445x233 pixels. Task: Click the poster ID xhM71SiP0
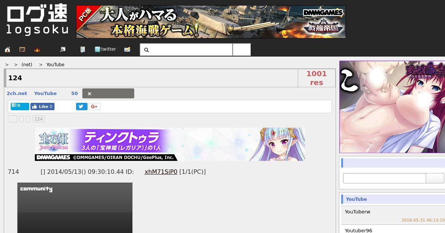point(161,172)
